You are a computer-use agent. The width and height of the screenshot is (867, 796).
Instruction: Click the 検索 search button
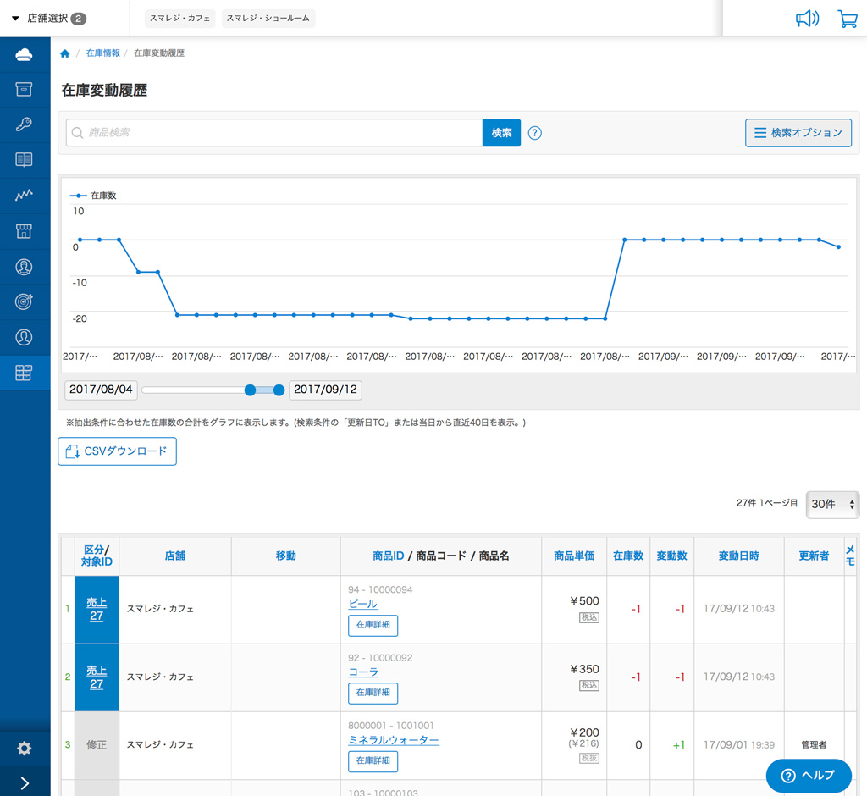(501, 133)
